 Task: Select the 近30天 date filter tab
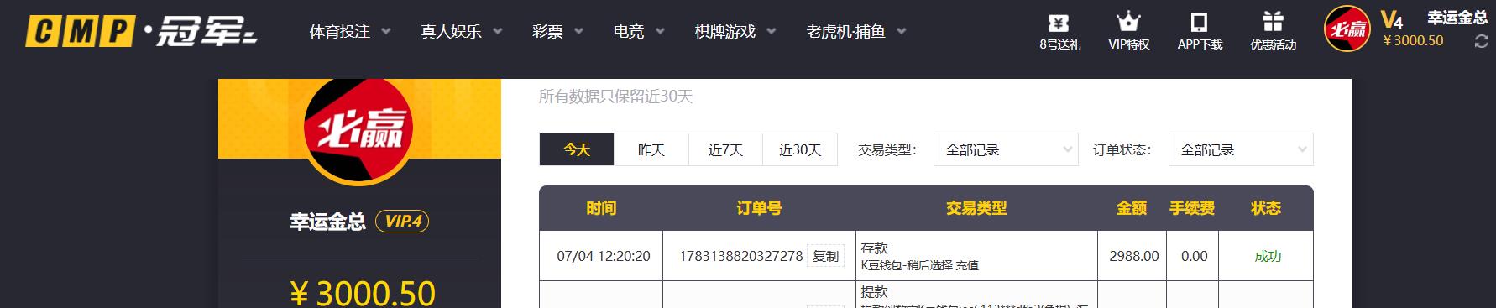coord(800,149)
